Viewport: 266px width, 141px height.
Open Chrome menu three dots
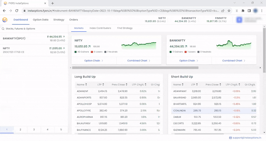click(262, 11)
